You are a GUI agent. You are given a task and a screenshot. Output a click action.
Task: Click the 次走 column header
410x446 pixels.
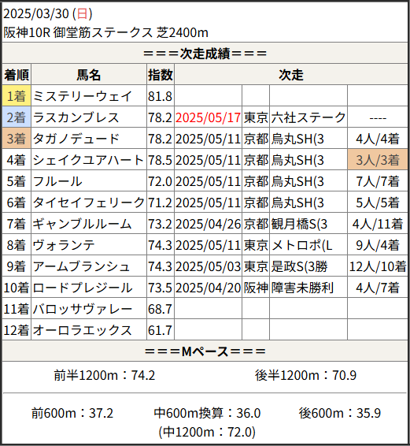click(291, 75)
